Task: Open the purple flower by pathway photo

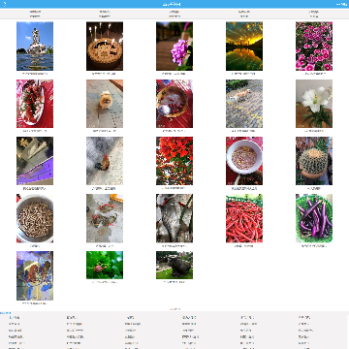Action: (174, 47)
